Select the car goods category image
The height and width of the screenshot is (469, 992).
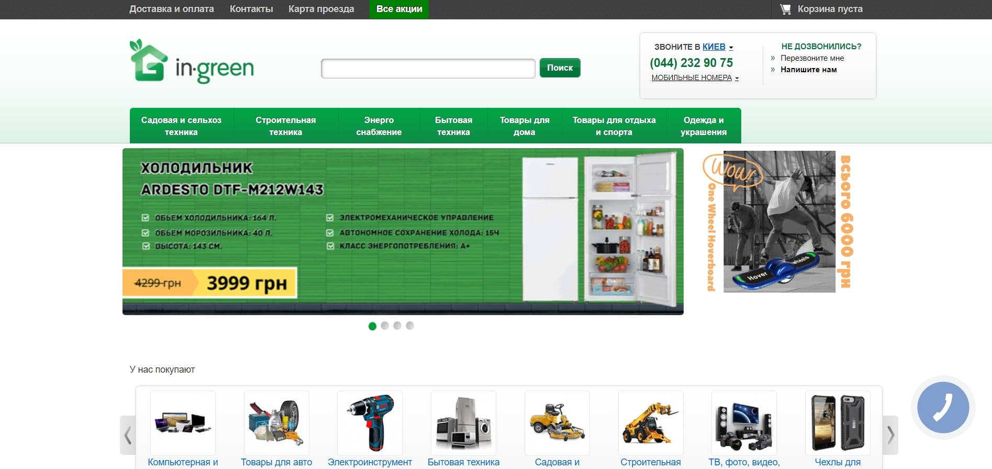(276, 422)
